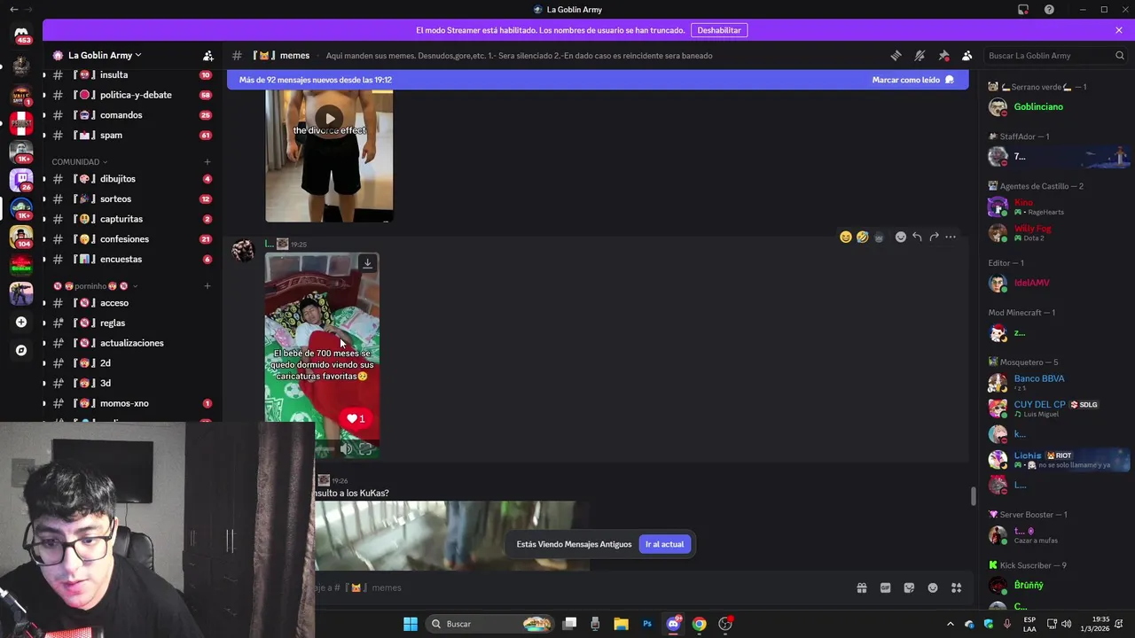Open CUY DEL CP member profile
The image size is (1135, 638).
(1057, 408)
